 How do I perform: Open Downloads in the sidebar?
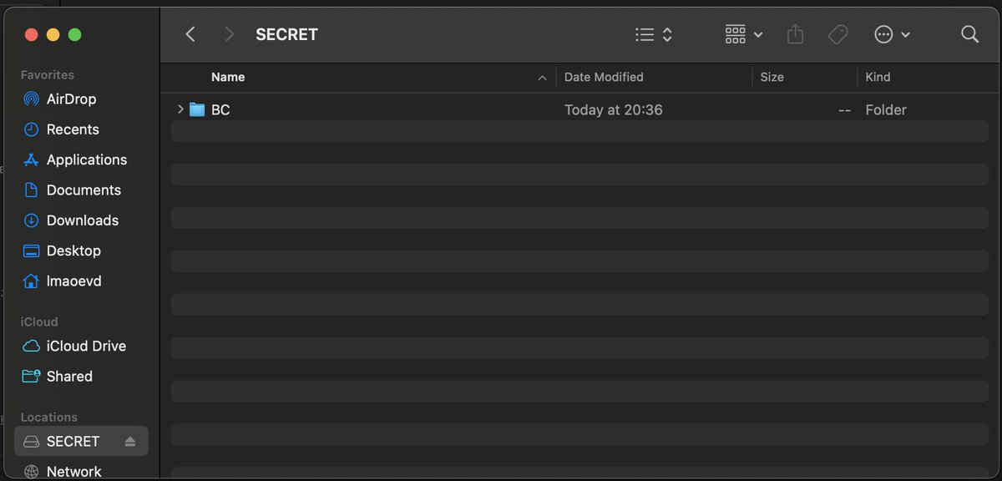click(x=82, y=220)
